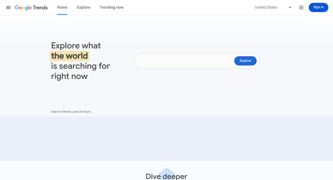Go to Trending now tab
This screenshot has height=180, width=333.
pos(111,7)
